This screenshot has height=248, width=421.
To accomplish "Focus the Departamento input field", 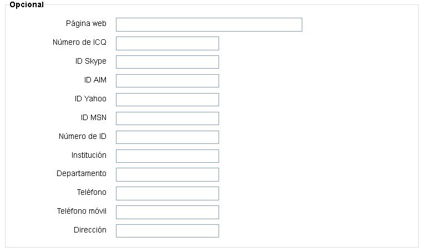I will click(167, 175).
